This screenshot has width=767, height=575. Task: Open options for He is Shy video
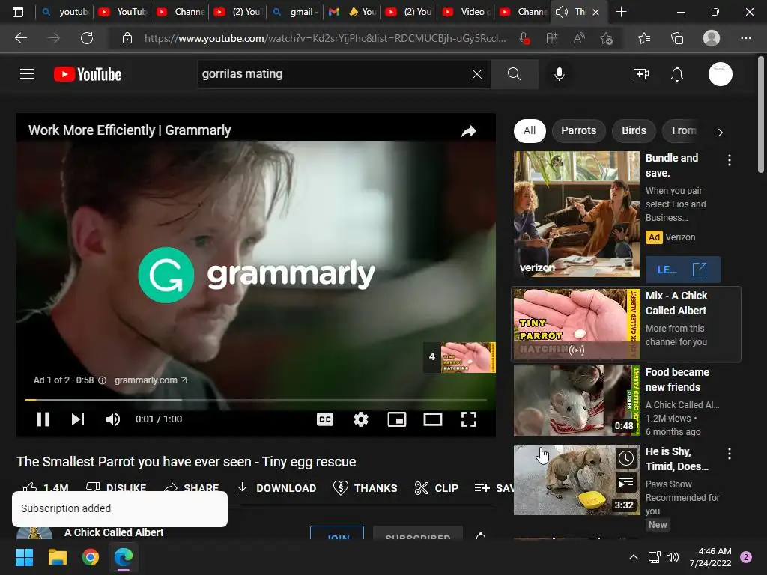click(x=730, y=454)
